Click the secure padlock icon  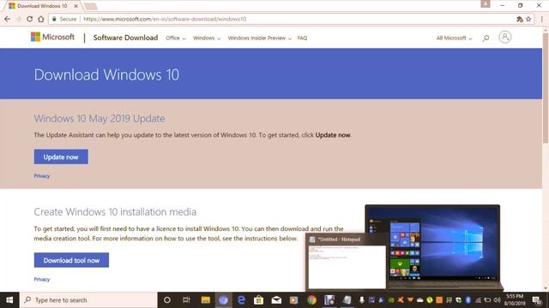(54, 19)
